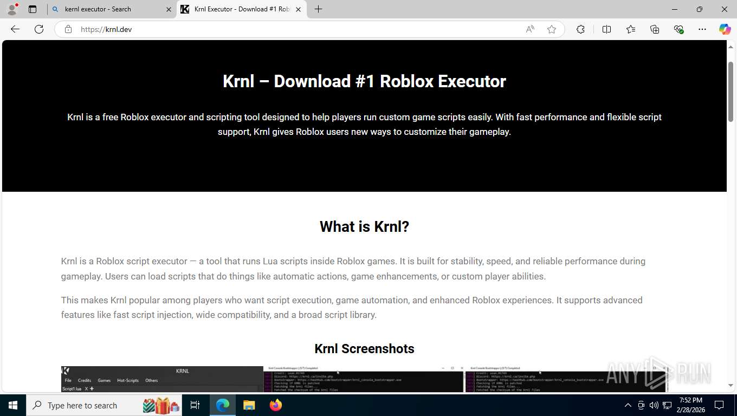737x416 pixels.
Task: Open Task View on the taskbar
Action: (195, 405)
